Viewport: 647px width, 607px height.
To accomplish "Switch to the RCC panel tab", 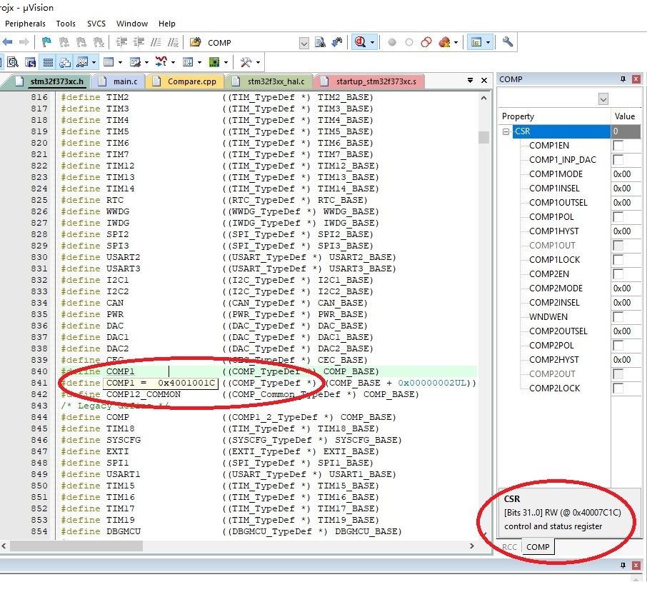I will coord(509,547).
